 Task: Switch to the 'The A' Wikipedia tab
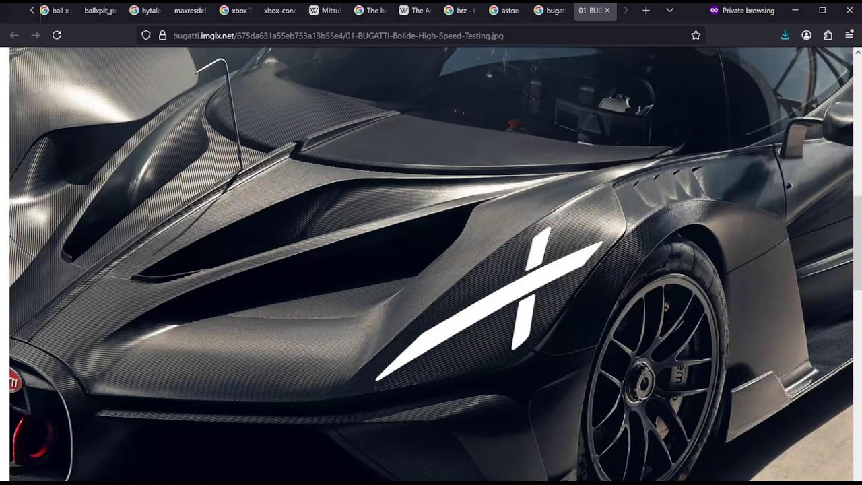[x=415, y=11]
